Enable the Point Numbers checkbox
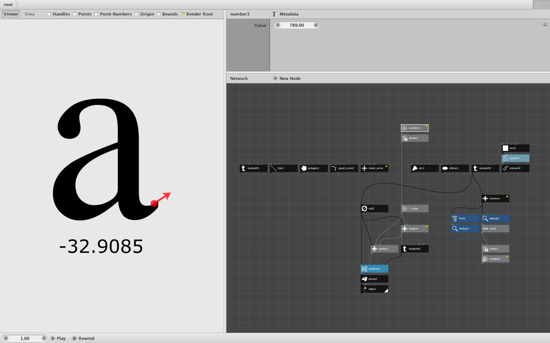 click(96, 14)
